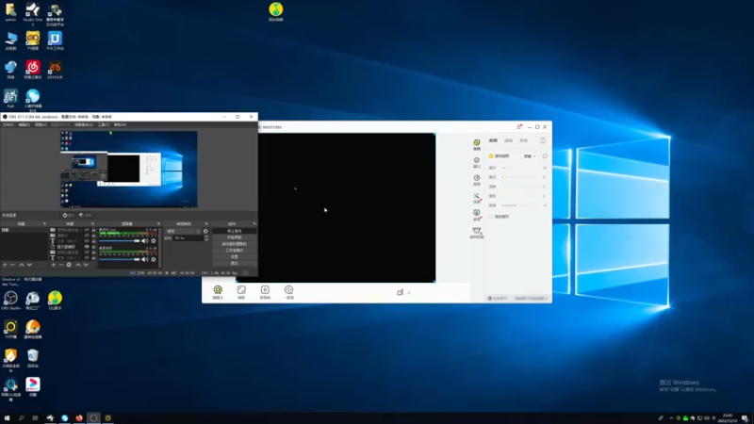Click the Exit button in OBS controls
The image size is (754, 424).
coord(234,263)
